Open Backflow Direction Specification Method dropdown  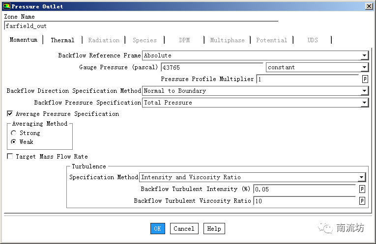(364, 91)
